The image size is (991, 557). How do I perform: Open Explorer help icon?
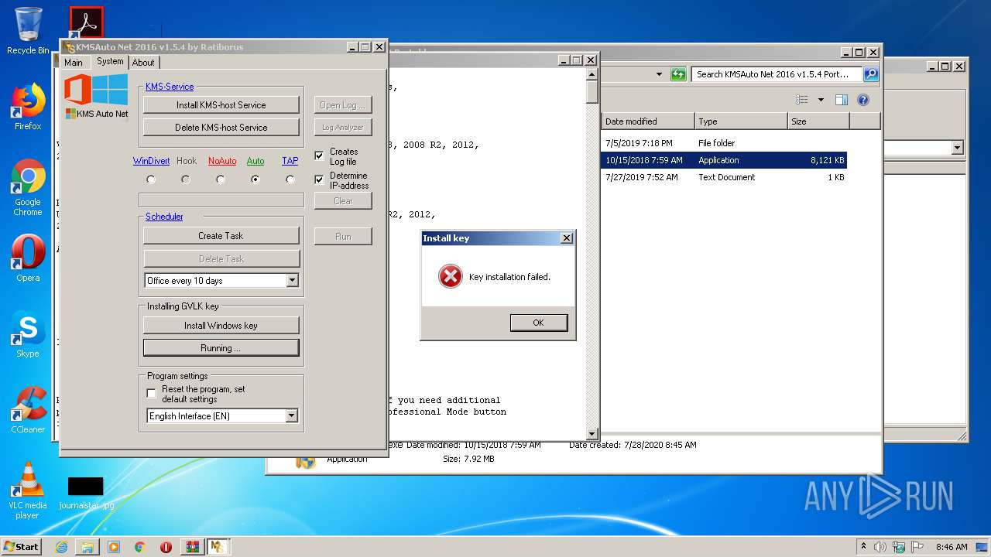pyautogui.click(x=863, y=100)
